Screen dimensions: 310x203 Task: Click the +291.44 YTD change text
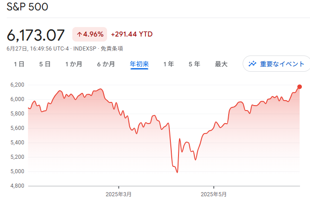click(x=132, y=34)
